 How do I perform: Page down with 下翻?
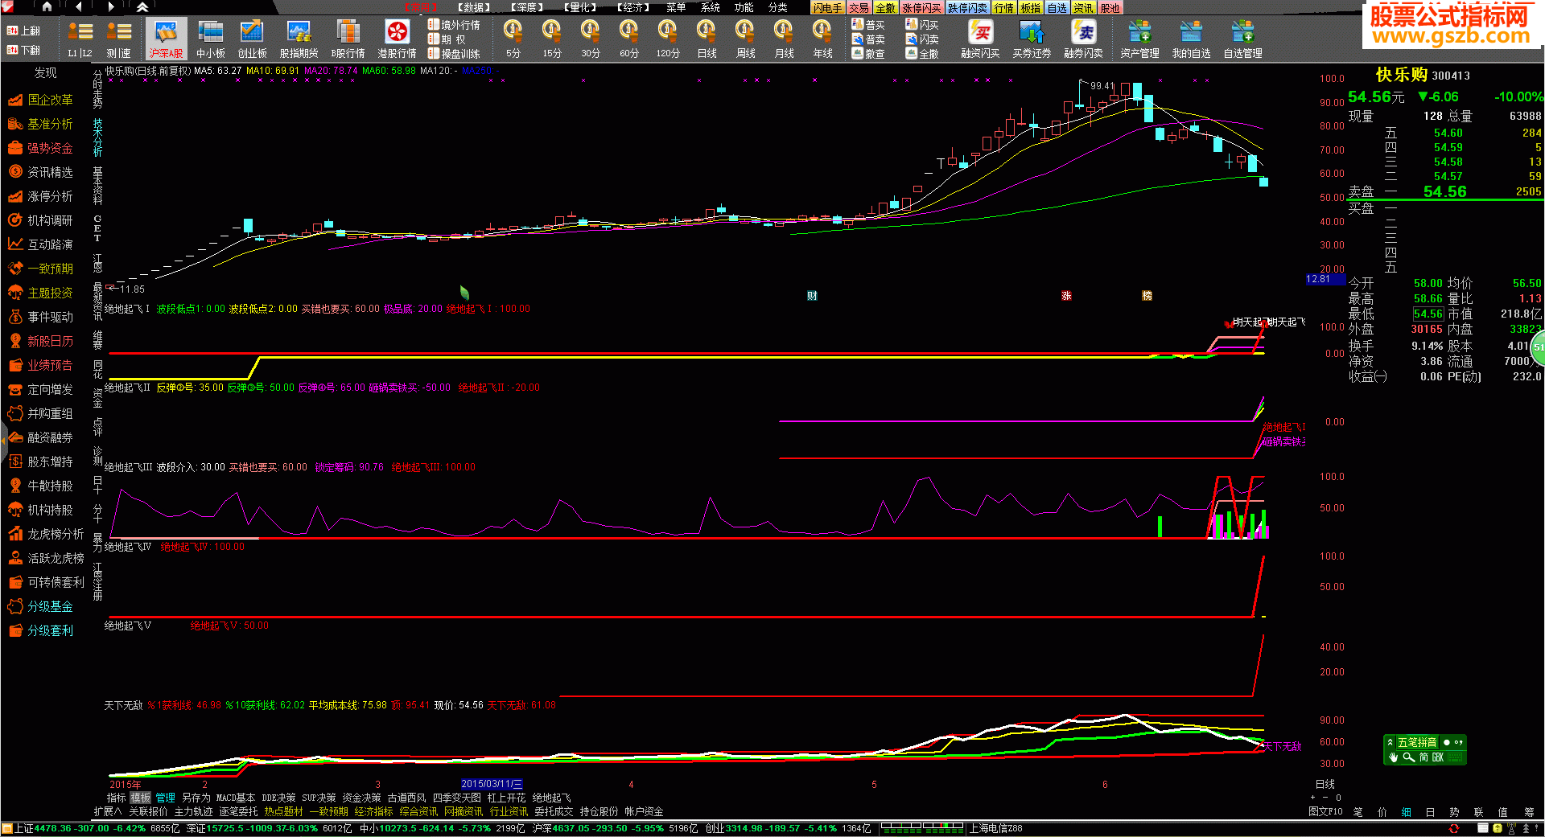click(23, 50)
